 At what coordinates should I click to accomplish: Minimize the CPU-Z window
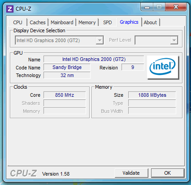147,7
